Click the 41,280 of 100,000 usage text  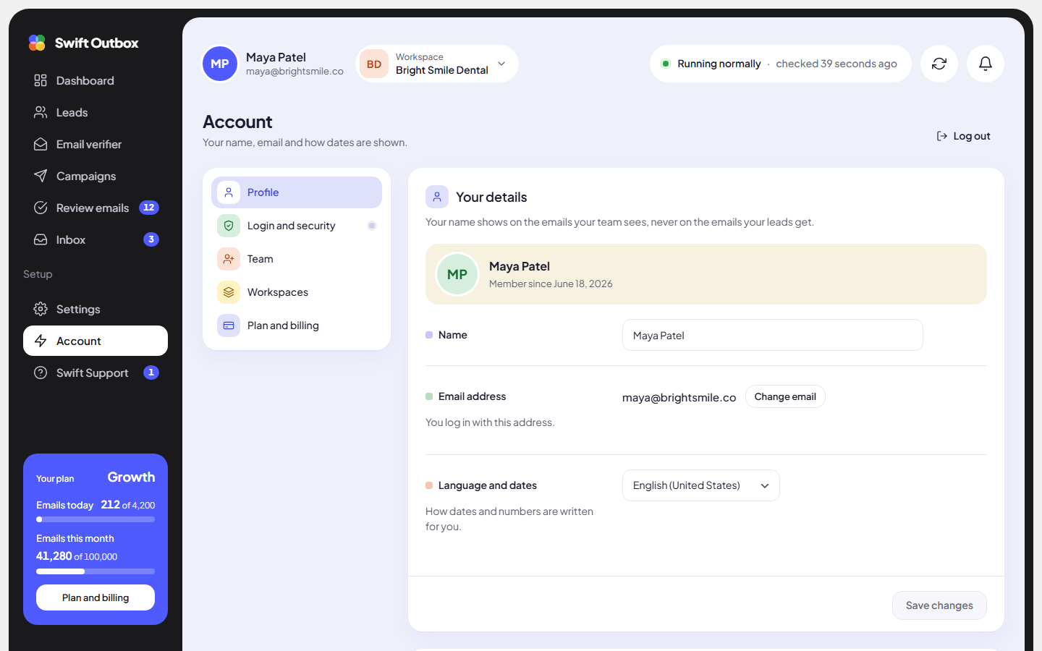77,556
